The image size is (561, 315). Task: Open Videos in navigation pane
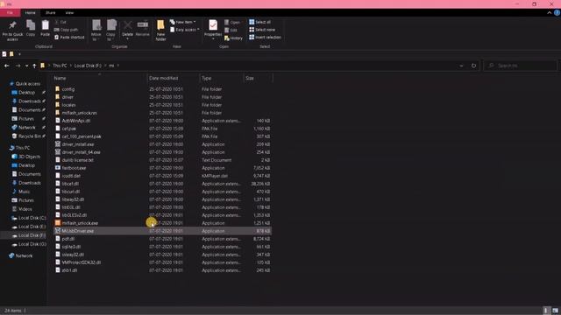click(25, 209)
